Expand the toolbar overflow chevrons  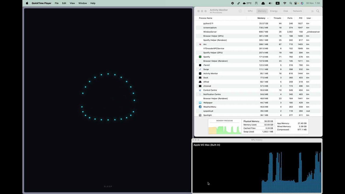(x=312, y=11)
